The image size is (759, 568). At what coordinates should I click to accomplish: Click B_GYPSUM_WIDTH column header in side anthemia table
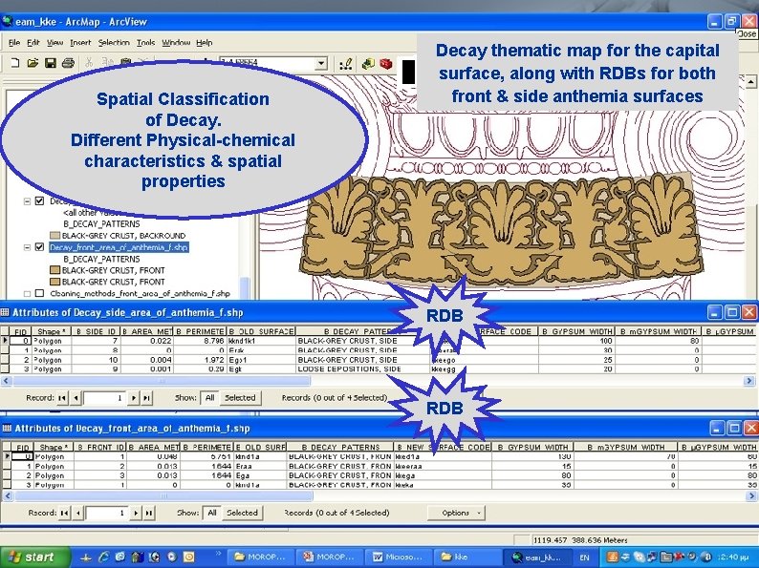(576, 331)
